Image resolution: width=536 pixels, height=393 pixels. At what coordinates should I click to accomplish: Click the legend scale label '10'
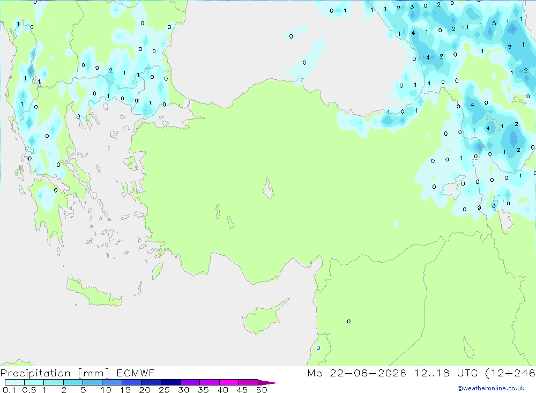pos(106,390)
